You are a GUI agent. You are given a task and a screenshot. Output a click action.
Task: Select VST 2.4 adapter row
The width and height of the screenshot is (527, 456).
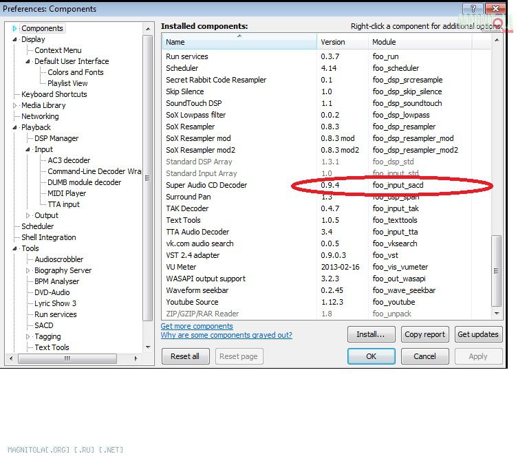pyautogui.click(x=326, y=255)
